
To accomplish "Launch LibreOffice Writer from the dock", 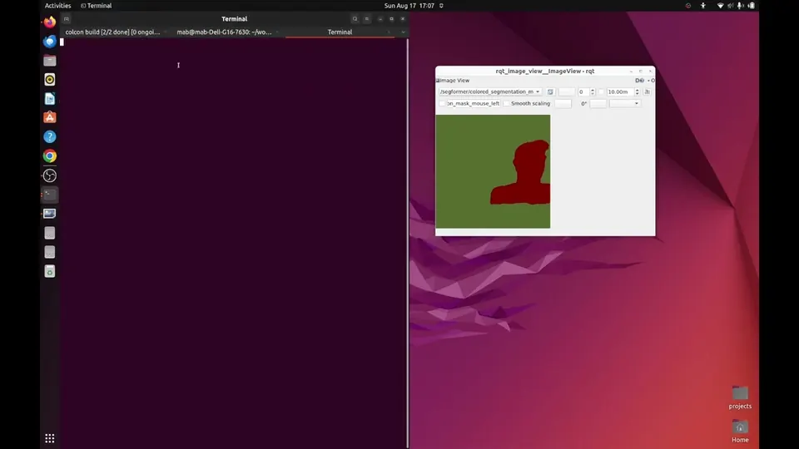I will click(49, 99).
